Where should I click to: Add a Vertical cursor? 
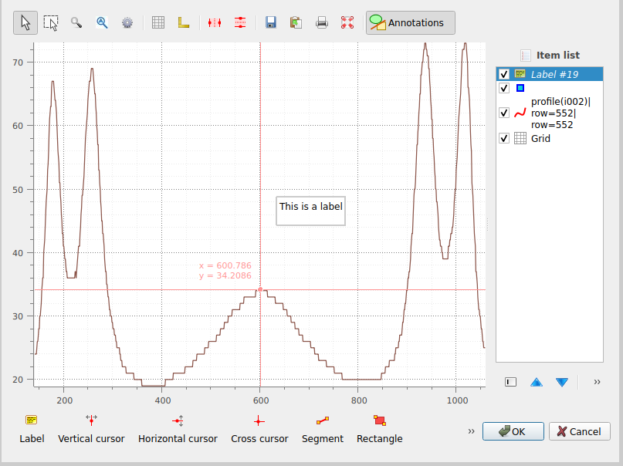pyautogui.click(x=91, y=429)
